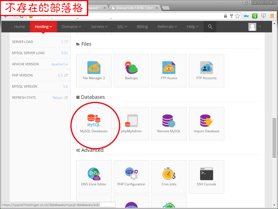
Task: Open File Manager 2
Action: pos(94,71)
